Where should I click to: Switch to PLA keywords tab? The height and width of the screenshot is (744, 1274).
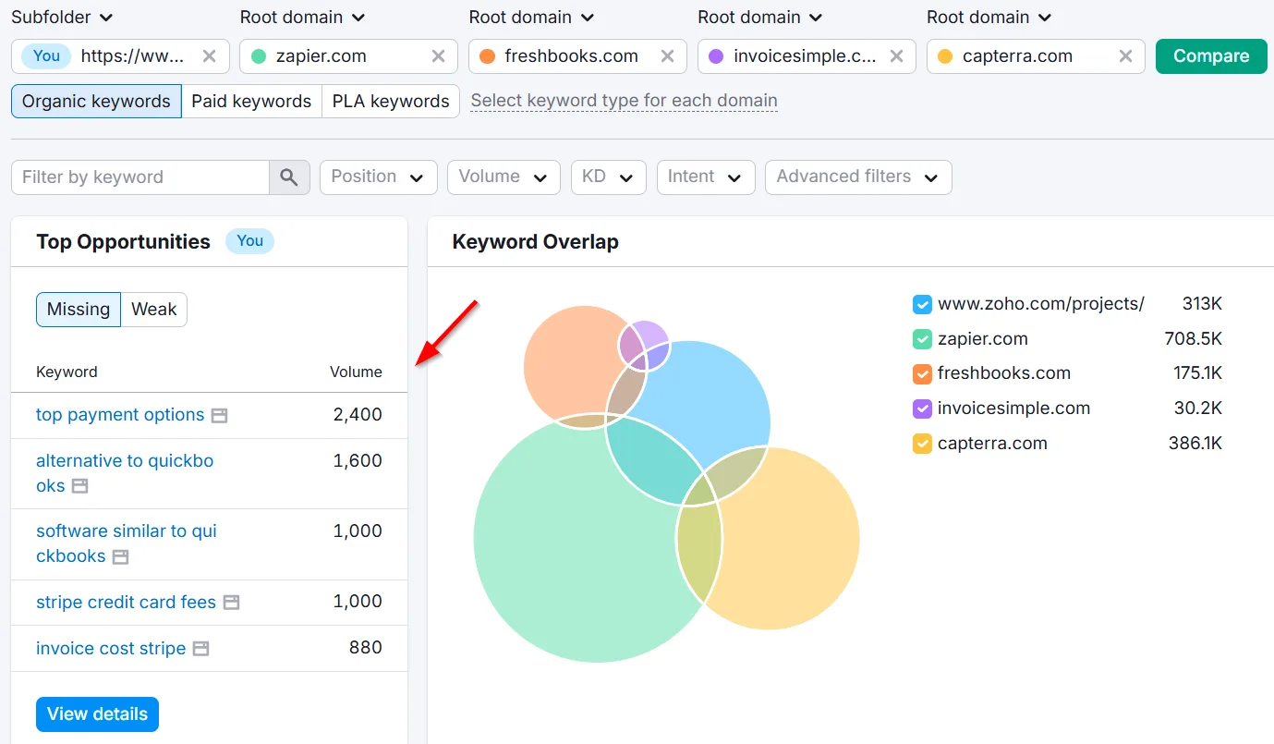pos(391,102)
